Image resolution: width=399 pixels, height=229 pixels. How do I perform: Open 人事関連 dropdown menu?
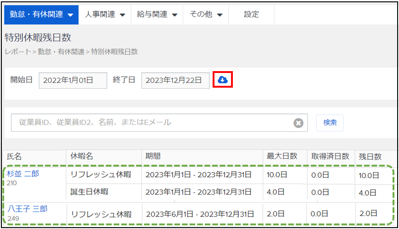(x=105, y=15)
